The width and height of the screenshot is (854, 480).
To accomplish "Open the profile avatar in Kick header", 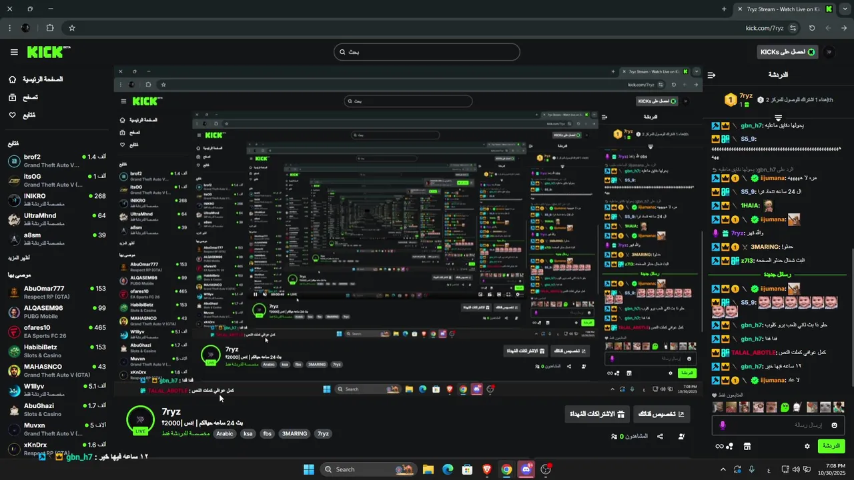I will [x=829, y=52].
